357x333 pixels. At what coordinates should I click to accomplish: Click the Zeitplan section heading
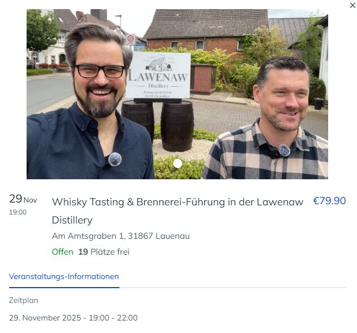point(23,300)
